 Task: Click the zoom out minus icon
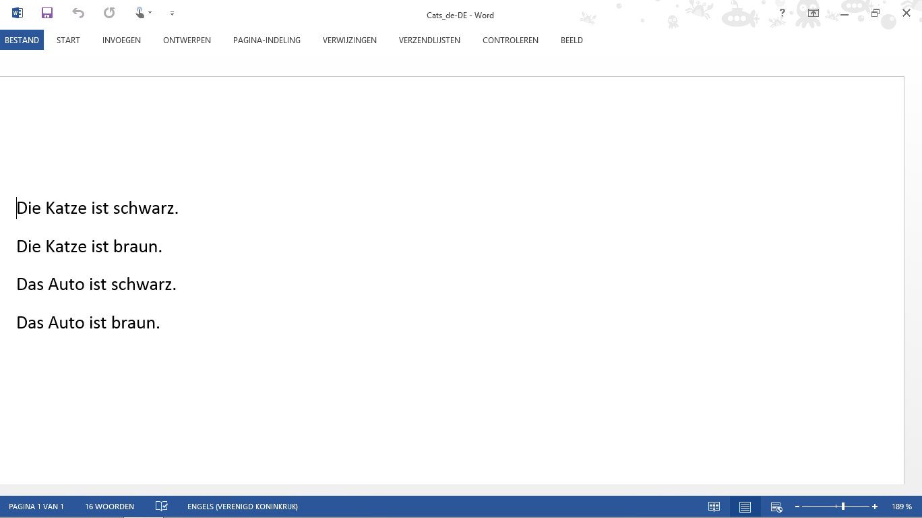[797, 507]
